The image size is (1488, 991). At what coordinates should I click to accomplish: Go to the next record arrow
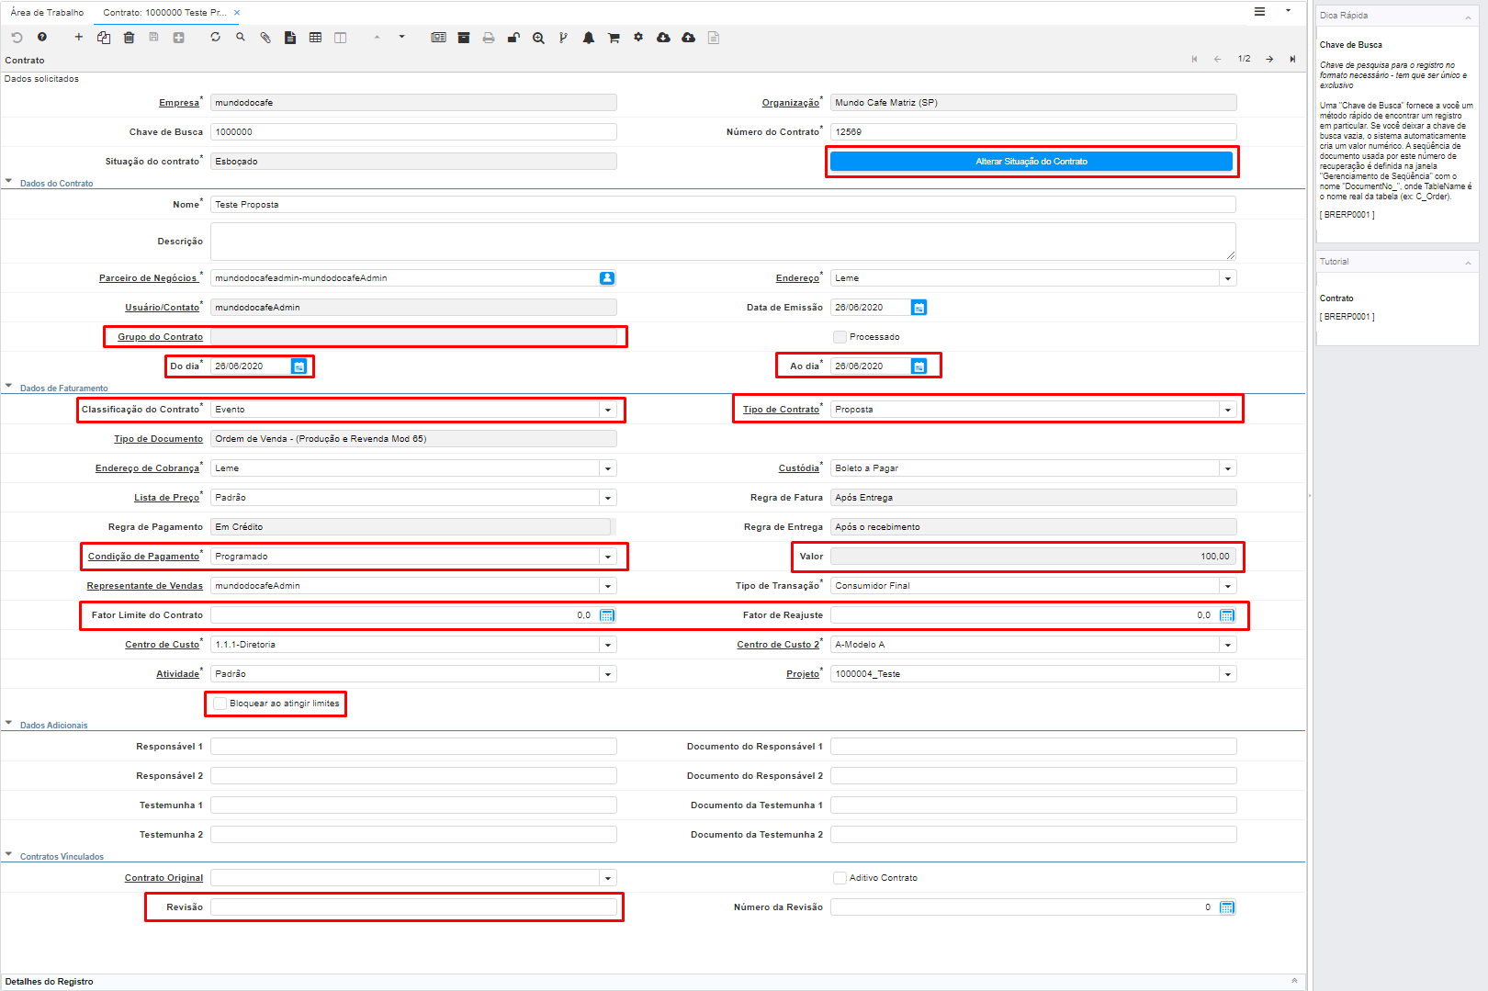1269,59
